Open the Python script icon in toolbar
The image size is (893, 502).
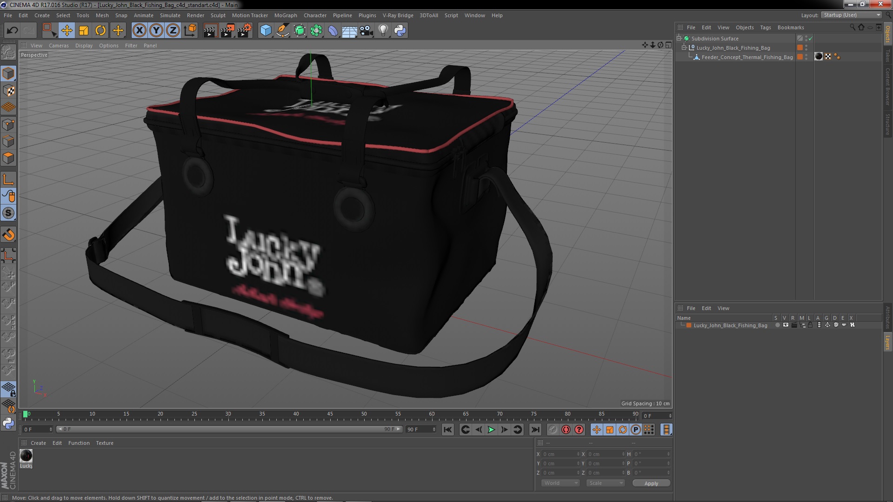point(400,31)
